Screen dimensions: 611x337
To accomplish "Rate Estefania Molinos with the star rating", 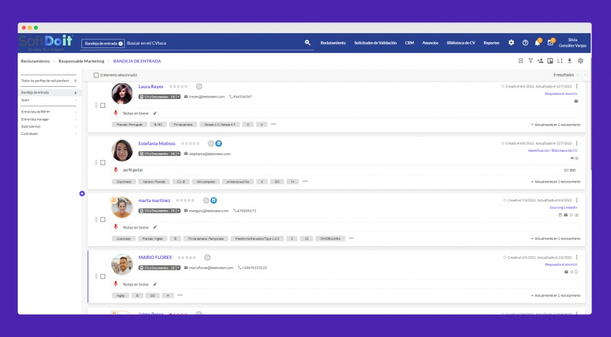I will pyautogui.click(x=190, y=143).
